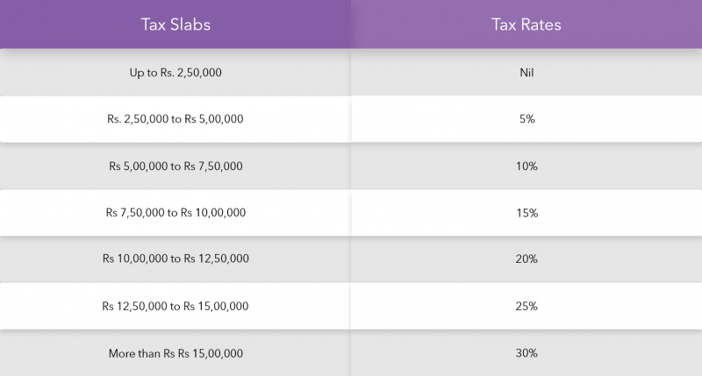Click the 10% tax rate value
The width and height of the screenshot is (702, 376).
coord(526,167)
